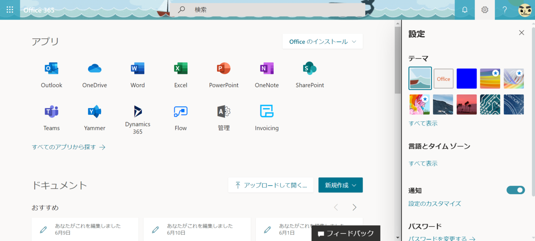Select the sailboat waves theme

pyautogui.click(x=420, y=78)
